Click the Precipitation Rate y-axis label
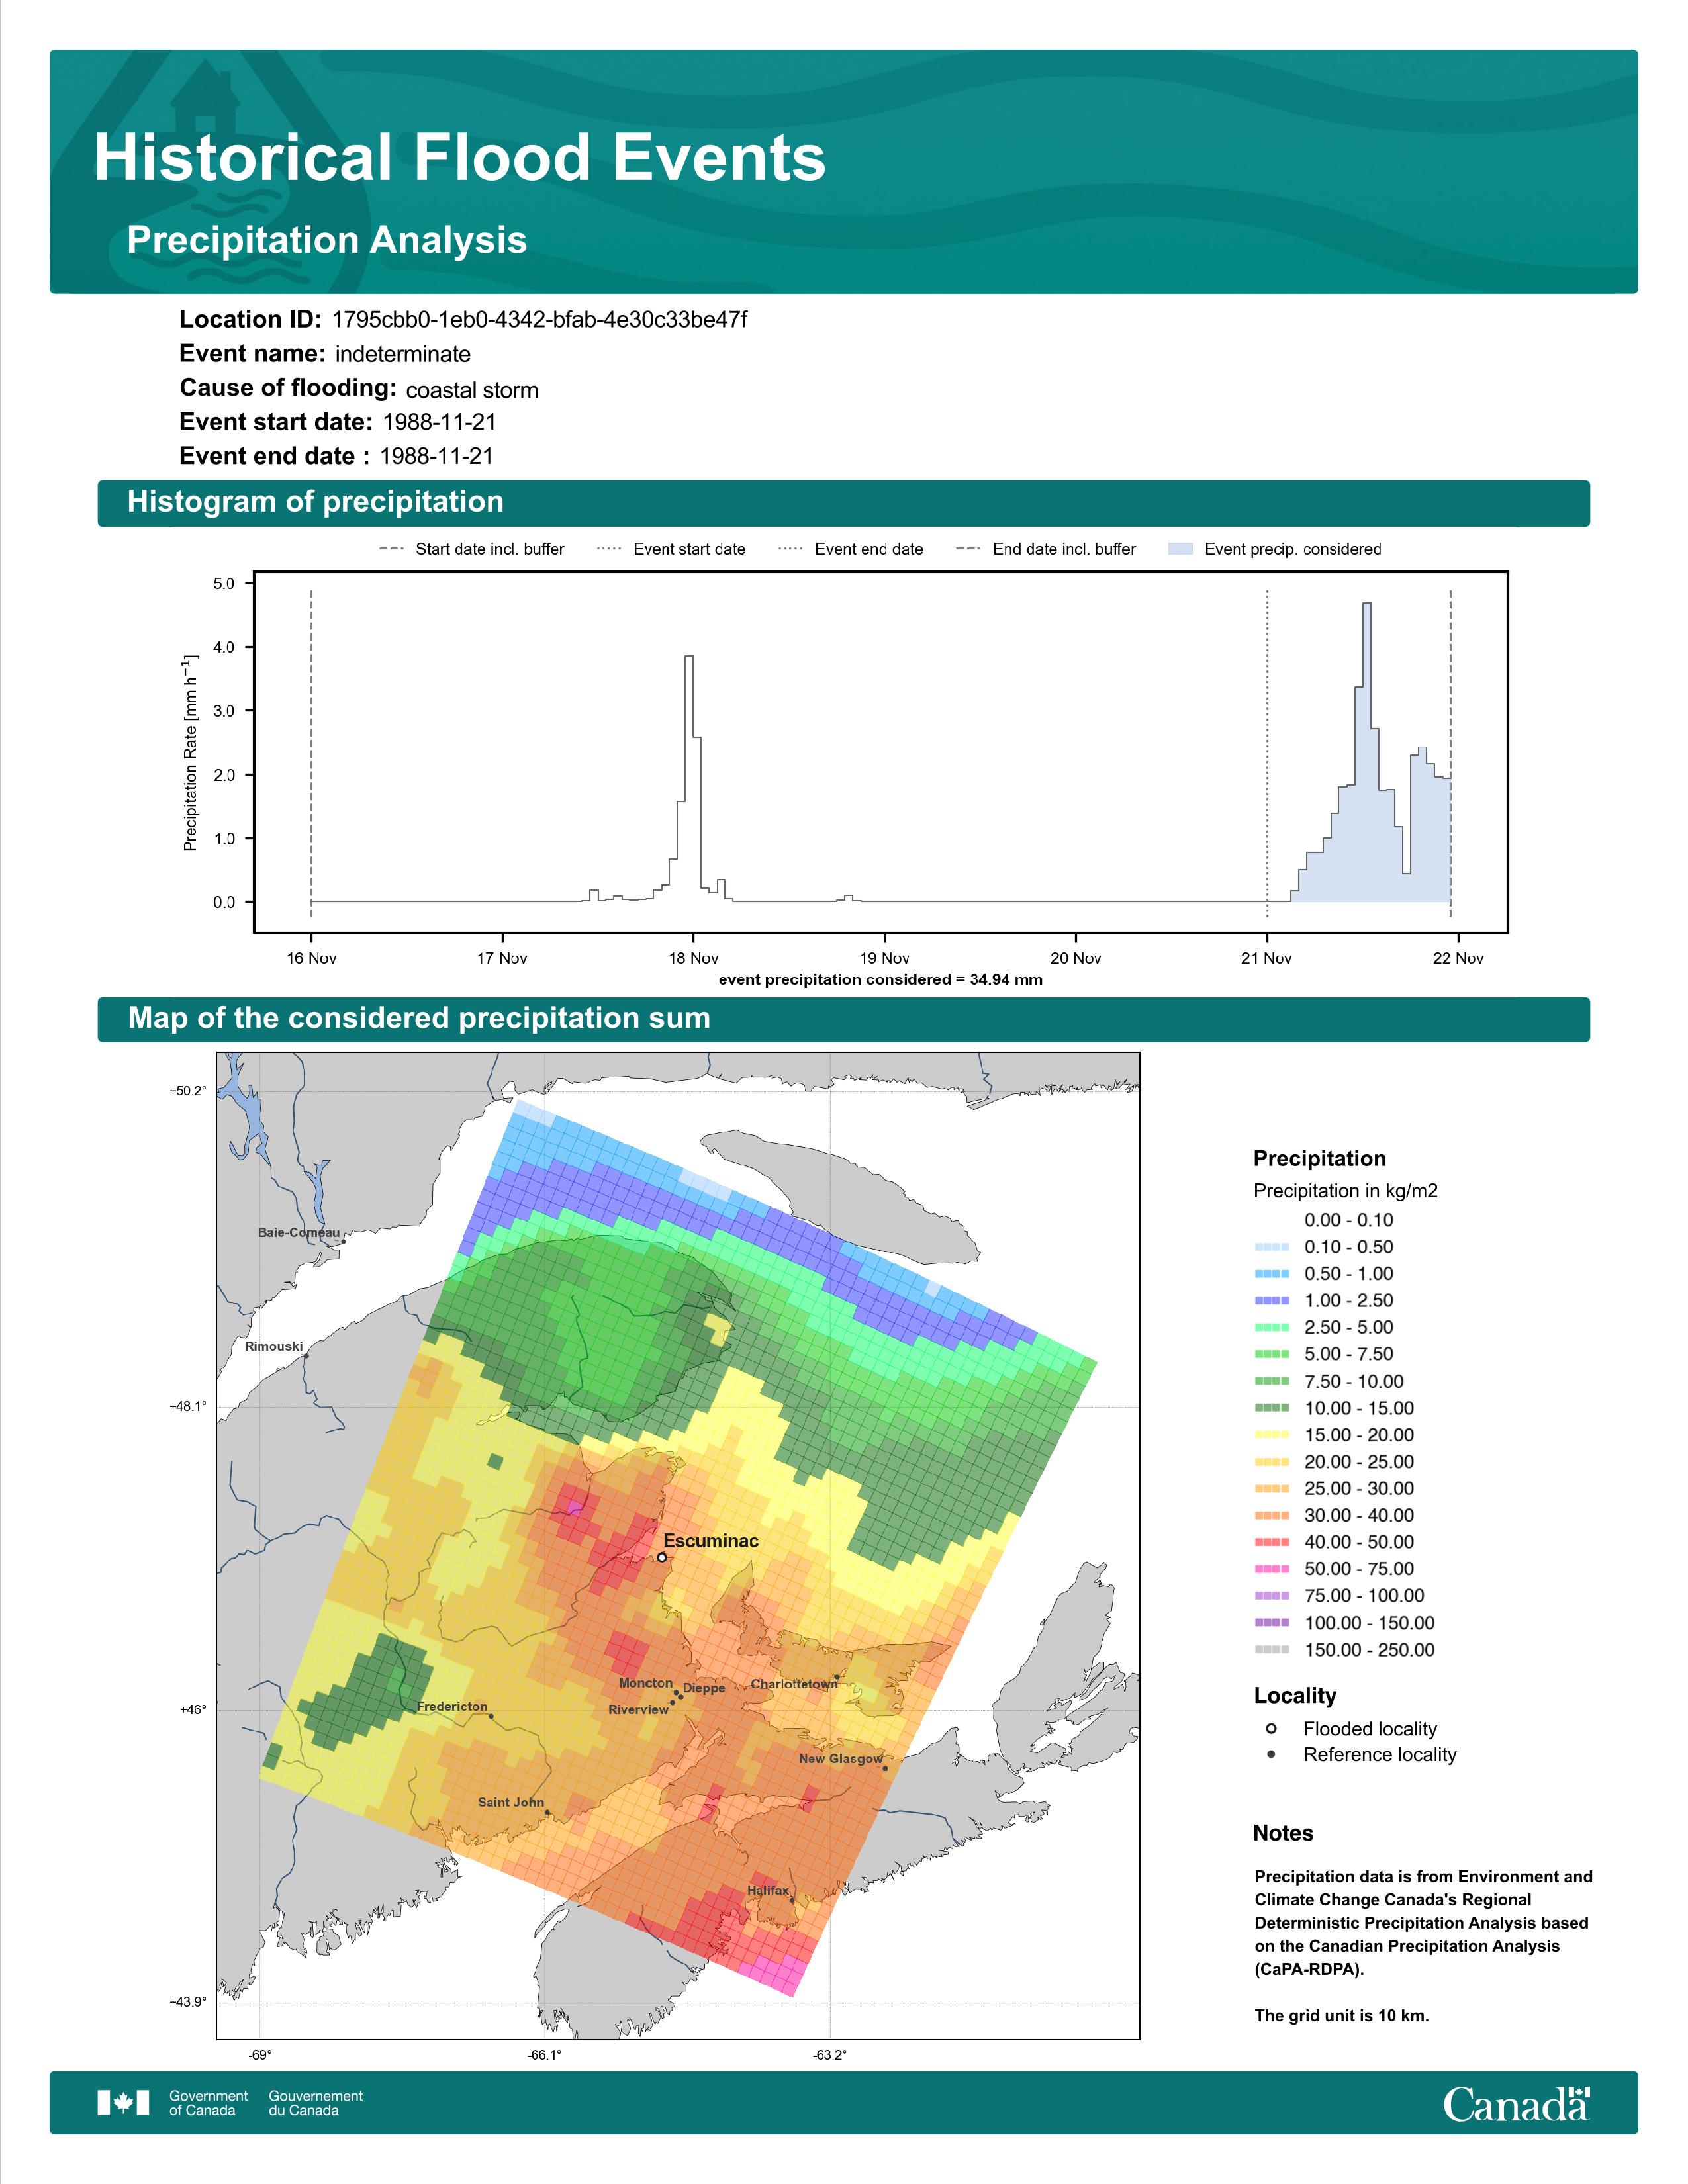1688x2184 pixels. pyautogui.click(x=190, y=753)
